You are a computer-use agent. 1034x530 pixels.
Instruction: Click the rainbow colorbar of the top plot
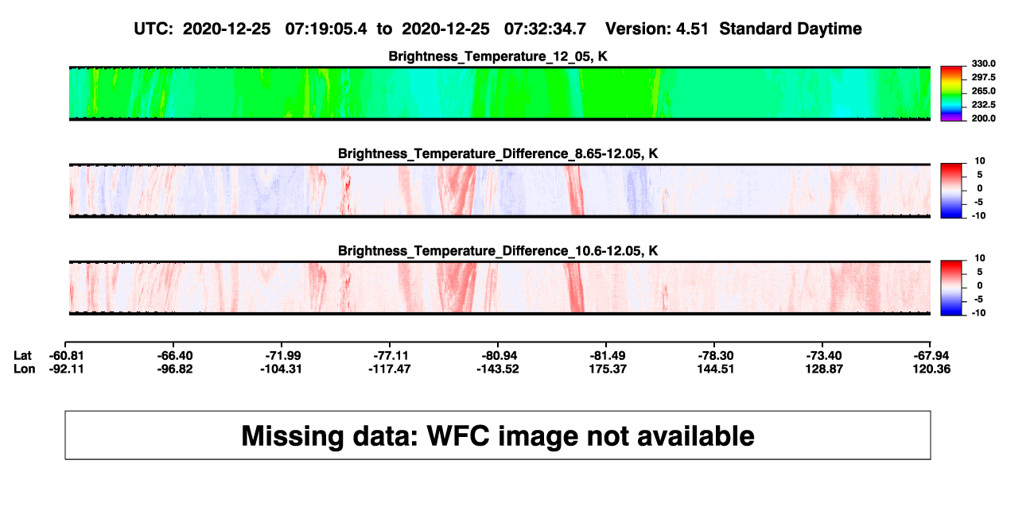[x=951, y=93]
